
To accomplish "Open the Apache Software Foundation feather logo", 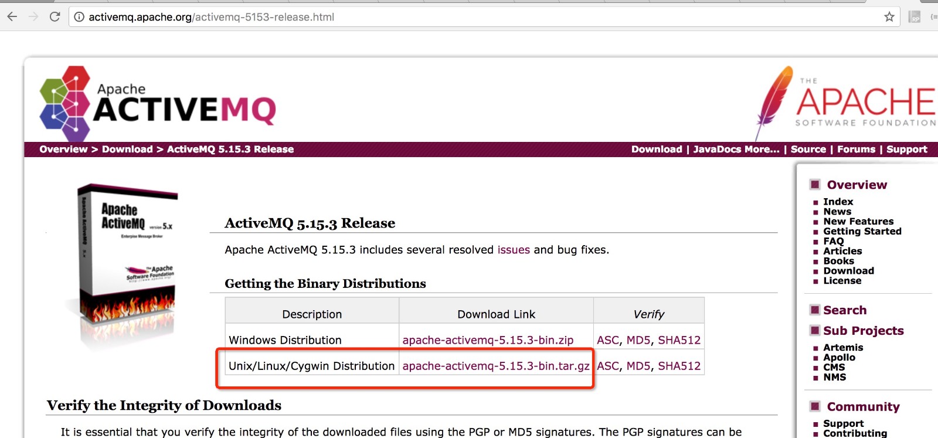I will tap(846, 103).
